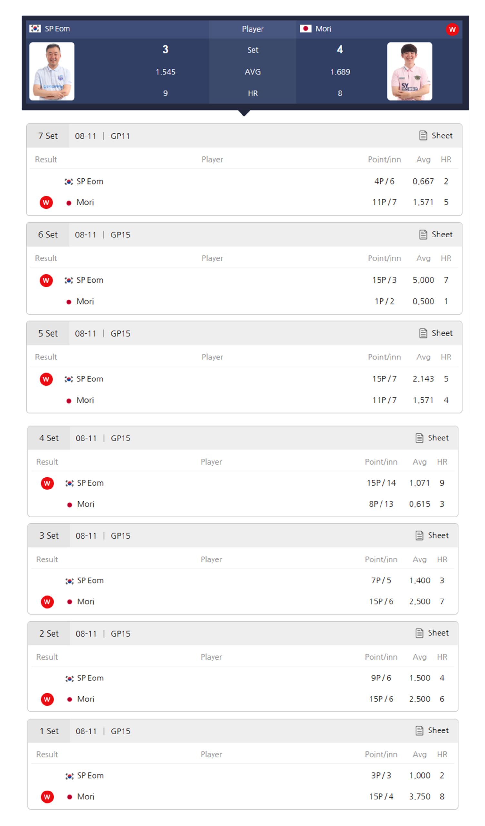Click the W badge in 6 Set
The height and width of the screenshot is (826, 485).
click(46, 280)
